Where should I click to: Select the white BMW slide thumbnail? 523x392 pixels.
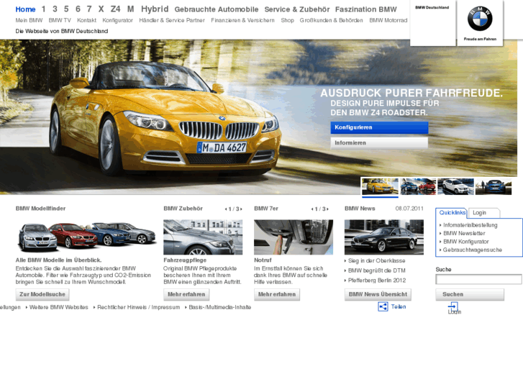tap(455, 186)
